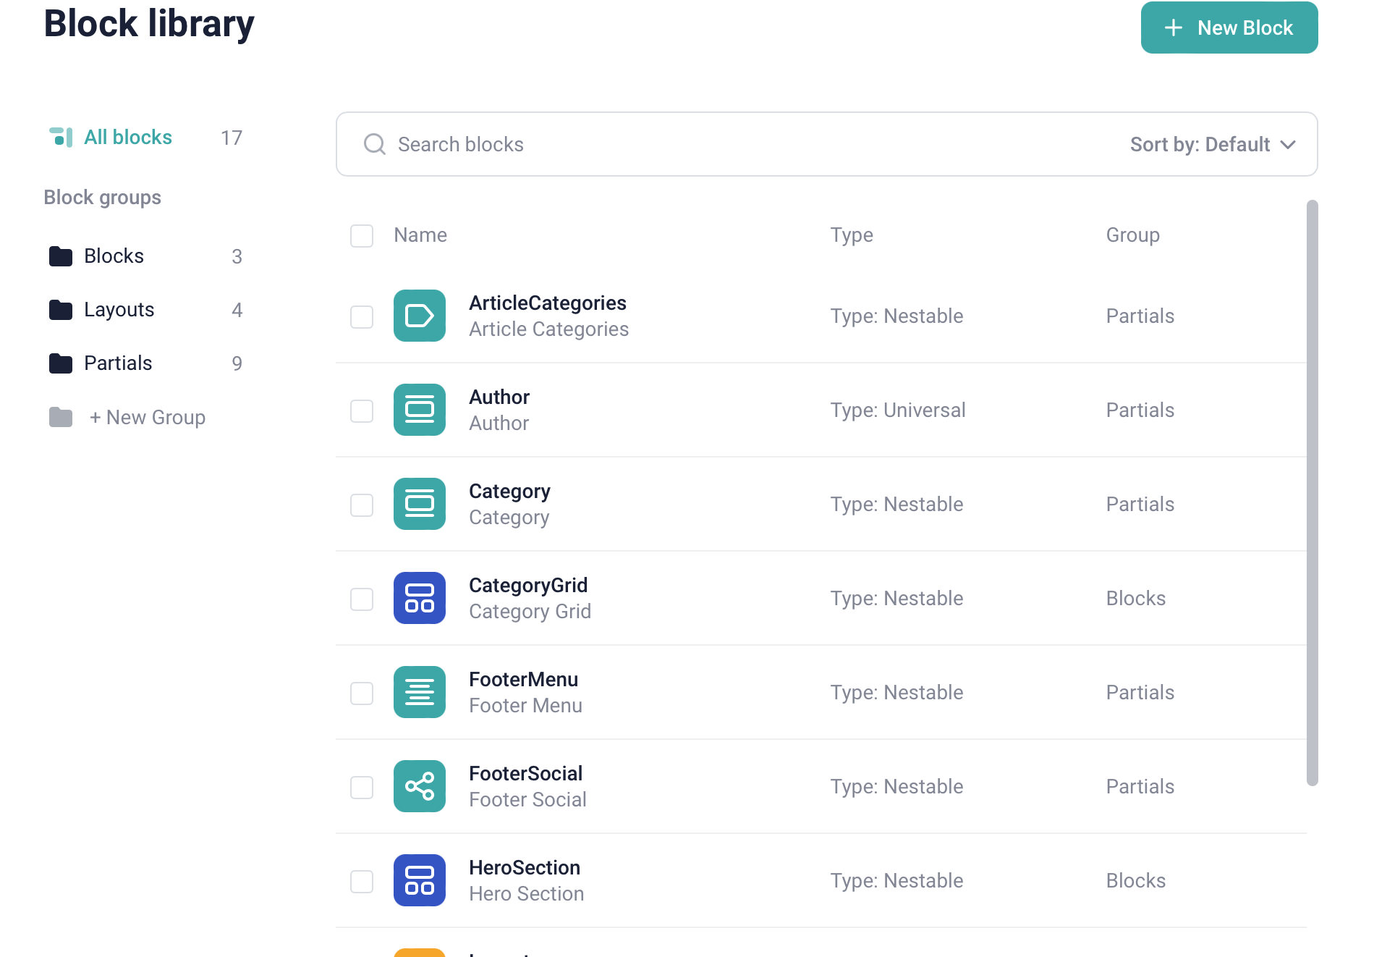Click the CategoryGrid layout icon
The height and width of the screenshot is (957, 1395).
pos(419,598)
